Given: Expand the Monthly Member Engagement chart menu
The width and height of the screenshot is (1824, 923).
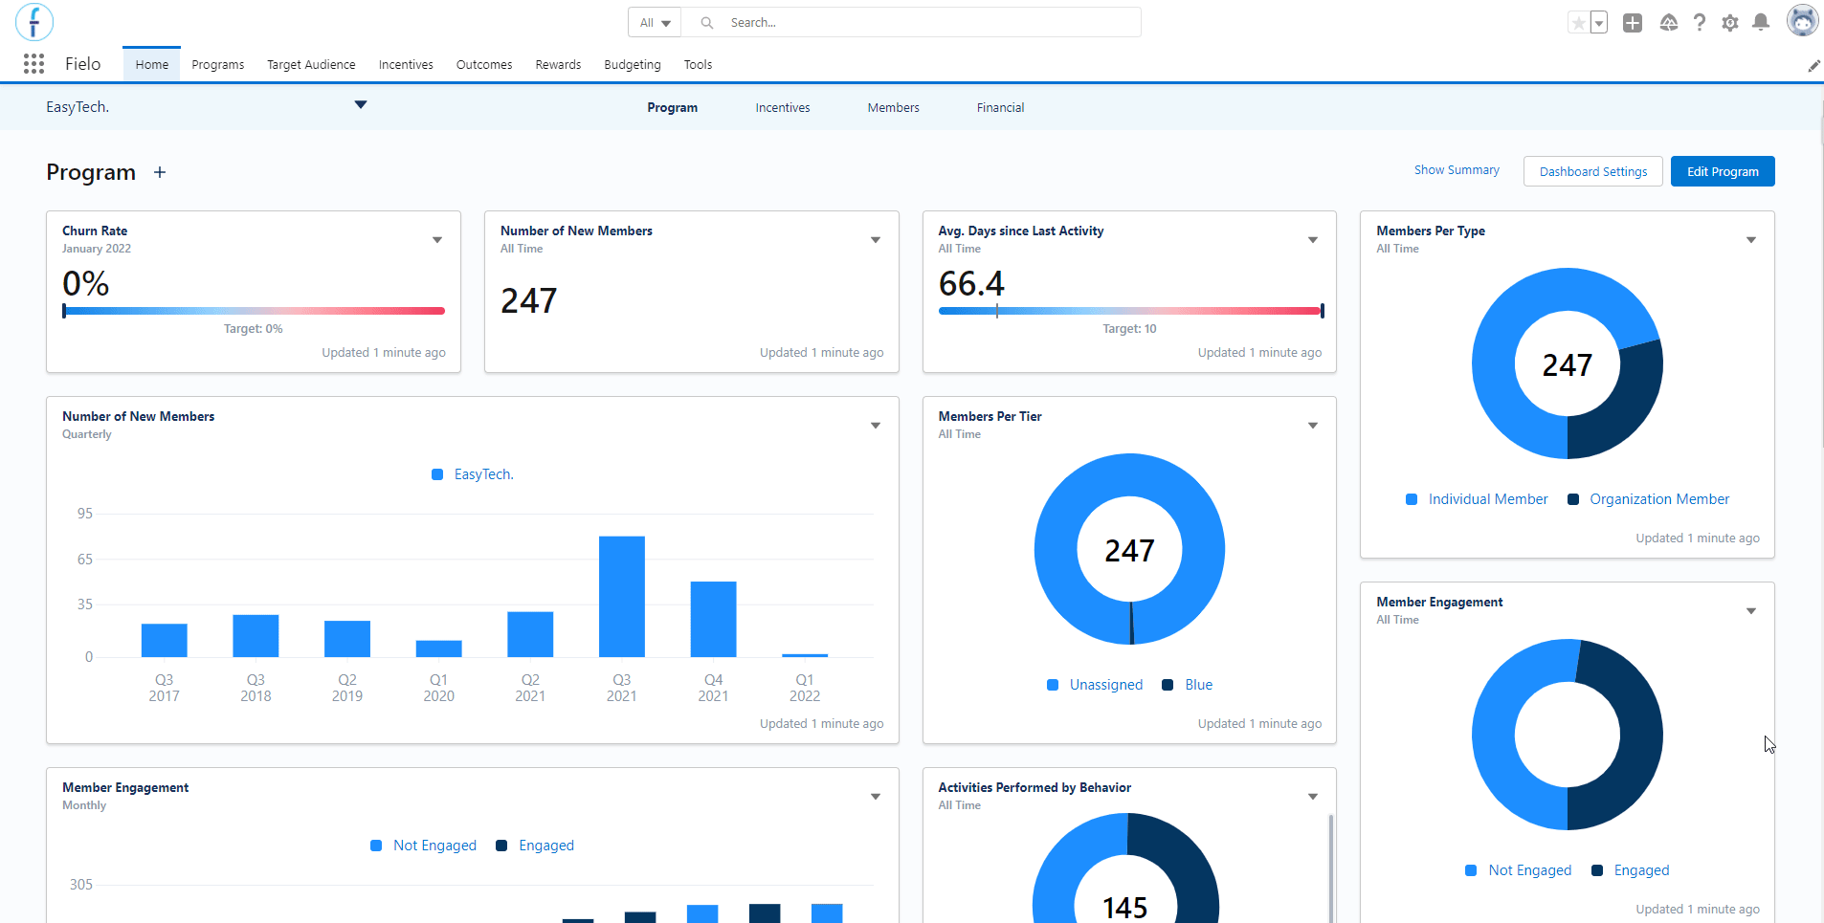Looking at the screenshot, I should pyautogui.click(x=876, y=797).
